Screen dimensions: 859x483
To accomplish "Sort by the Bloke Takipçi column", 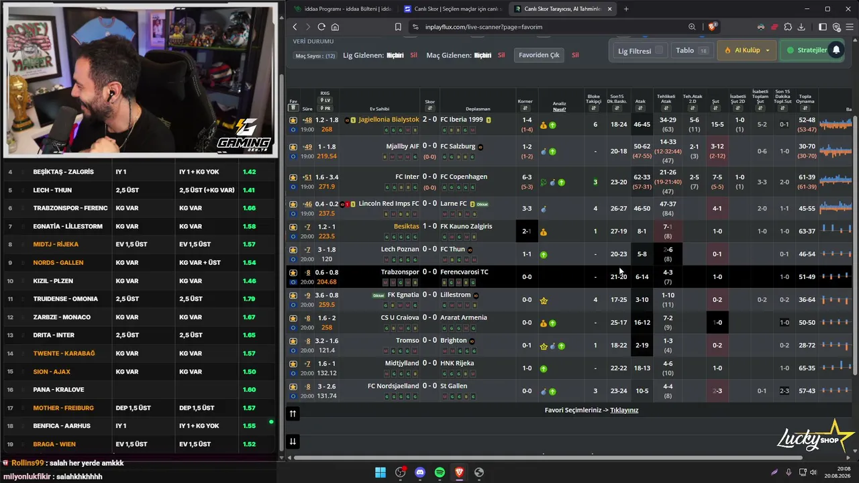I will (593, 109).
